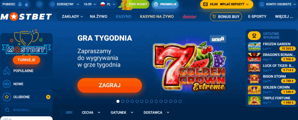Go to Kasyno na żywo tab

pyautogui.click(x=157, y=17)
